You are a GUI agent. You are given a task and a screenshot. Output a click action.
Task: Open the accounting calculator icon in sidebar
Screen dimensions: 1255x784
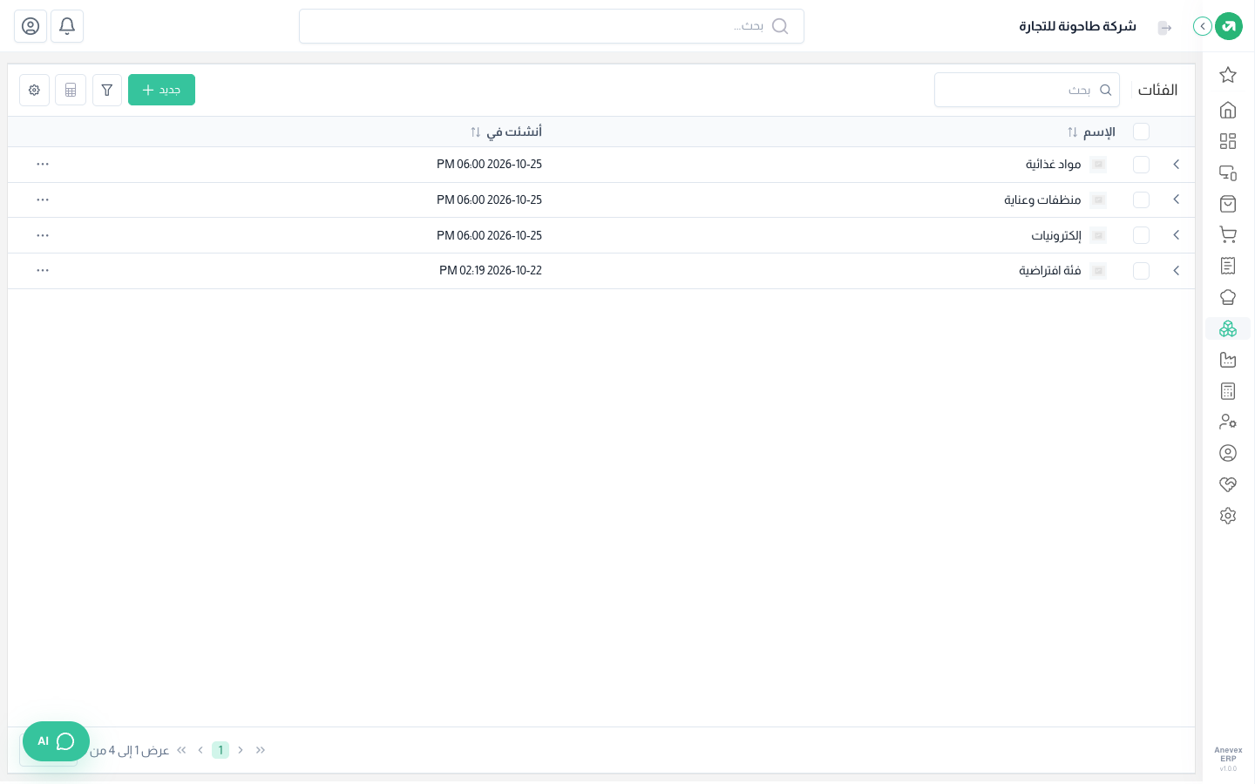1228,391
